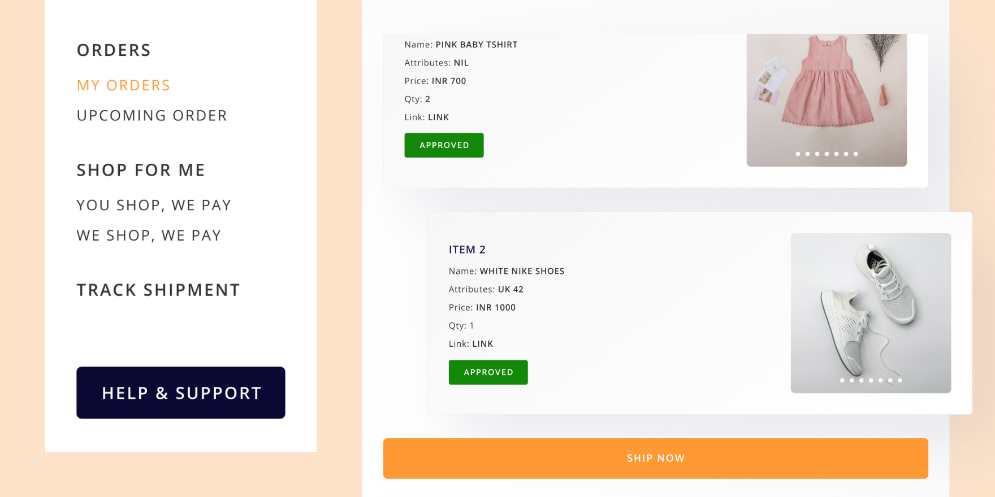Screen dimensions: 995x497
Task: Select You Shop, We Pay option
Action: [x=154, y=205]
